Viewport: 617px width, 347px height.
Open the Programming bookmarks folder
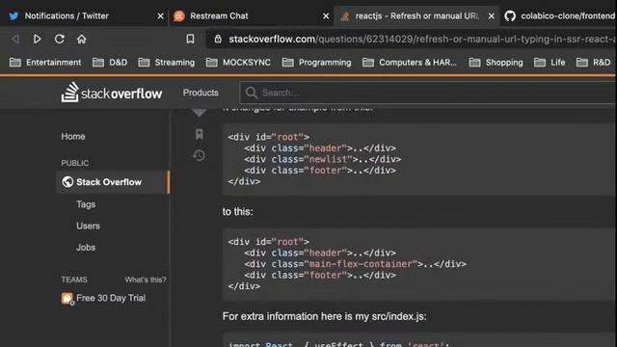pyautogui.click(x=317, y=62)
